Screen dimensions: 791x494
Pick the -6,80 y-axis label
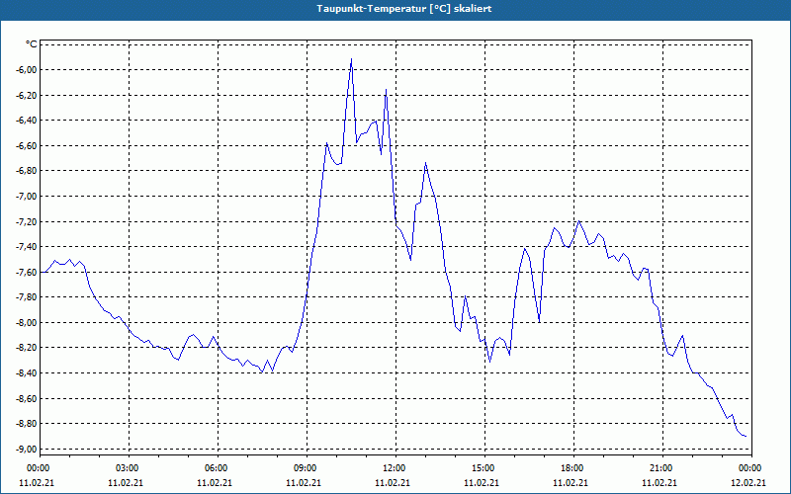(27, 171)
